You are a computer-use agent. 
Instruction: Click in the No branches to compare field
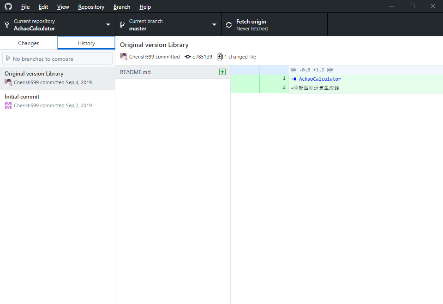click(x=57, y=58)
